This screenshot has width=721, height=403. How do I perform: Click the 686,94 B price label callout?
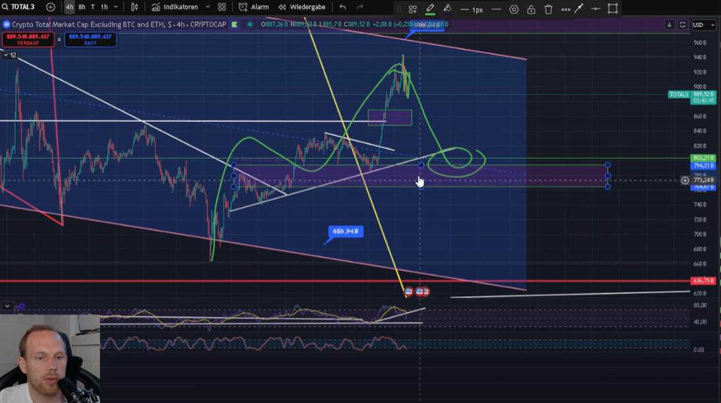[345, 231]
